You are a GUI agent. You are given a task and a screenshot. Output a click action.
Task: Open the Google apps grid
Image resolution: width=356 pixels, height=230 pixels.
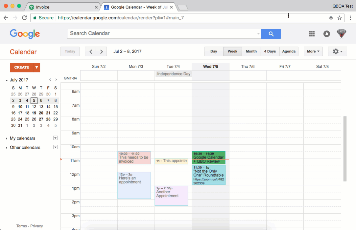(312, 34)
